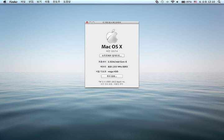Image resolution: width=224 pixels, height=140 pixels.
Task: Click the menu bar icon beside Wi-Fi
Action: pyautogui.click(x=167, y=2)
